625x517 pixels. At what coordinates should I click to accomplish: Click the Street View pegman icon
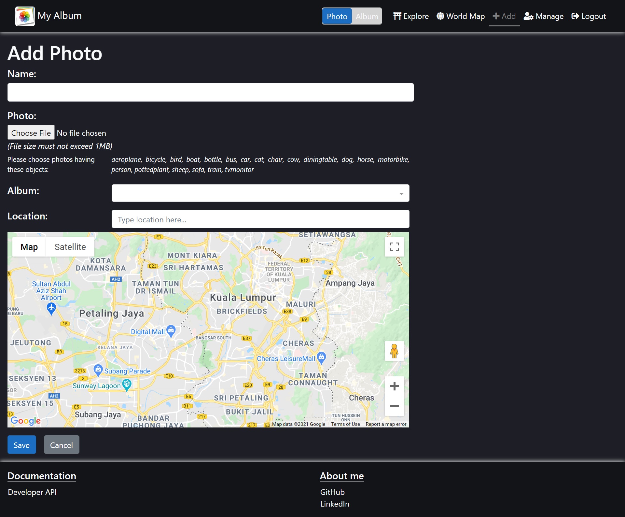pos(394,351)
